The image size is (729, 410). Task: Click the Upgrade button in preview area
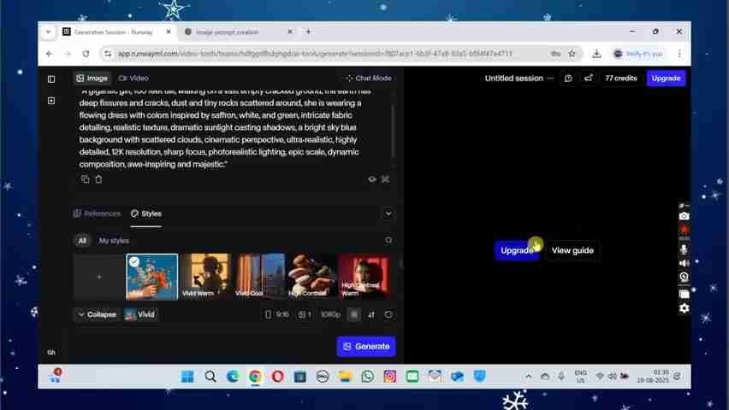pyautogui.click(x=517, y=250)
